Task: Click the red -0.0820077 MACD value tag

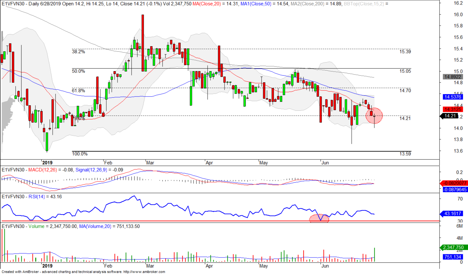Action: click(454, 183)
